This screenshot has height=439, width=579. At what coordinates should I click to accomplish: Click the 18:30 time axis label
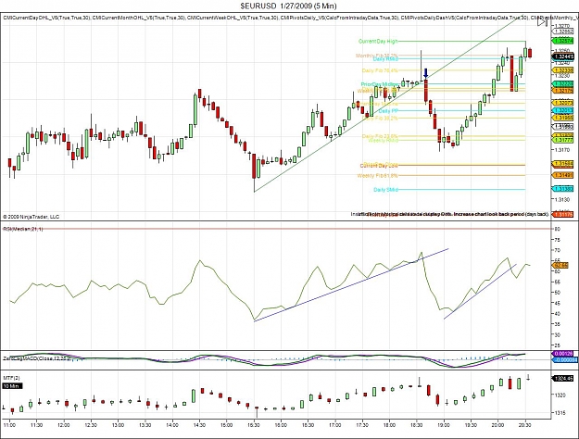(x=417, y=425)
